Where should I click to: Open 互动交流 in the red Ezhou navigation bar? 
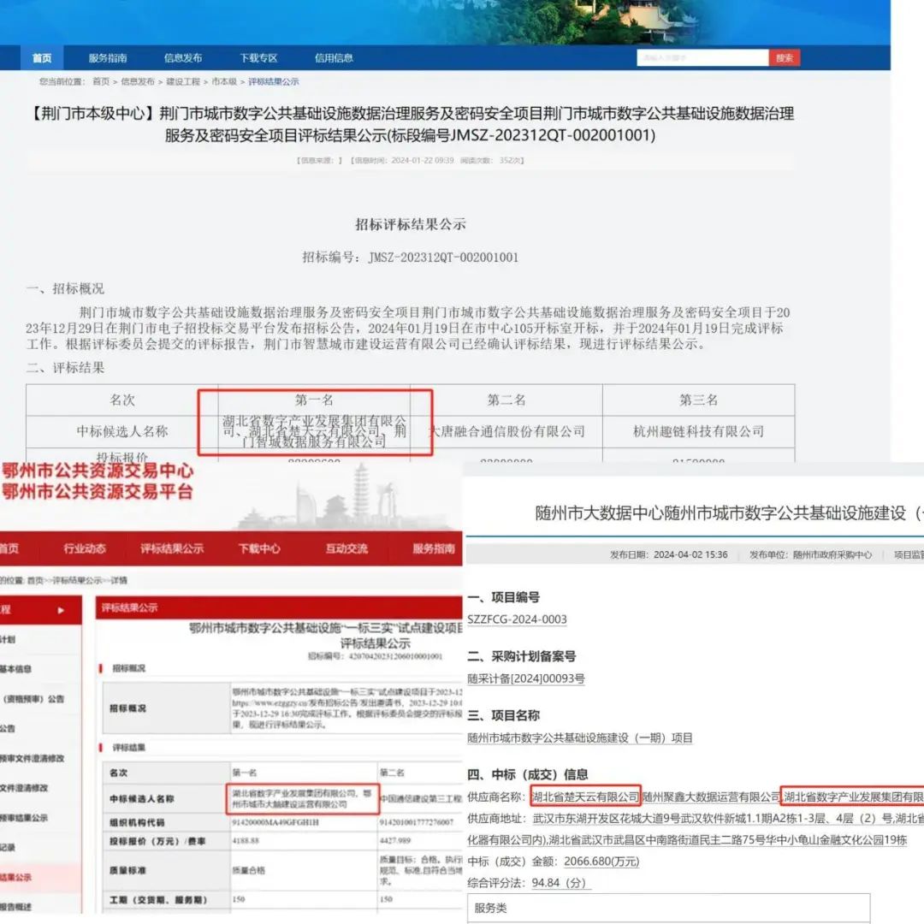[x=346, y=548]
